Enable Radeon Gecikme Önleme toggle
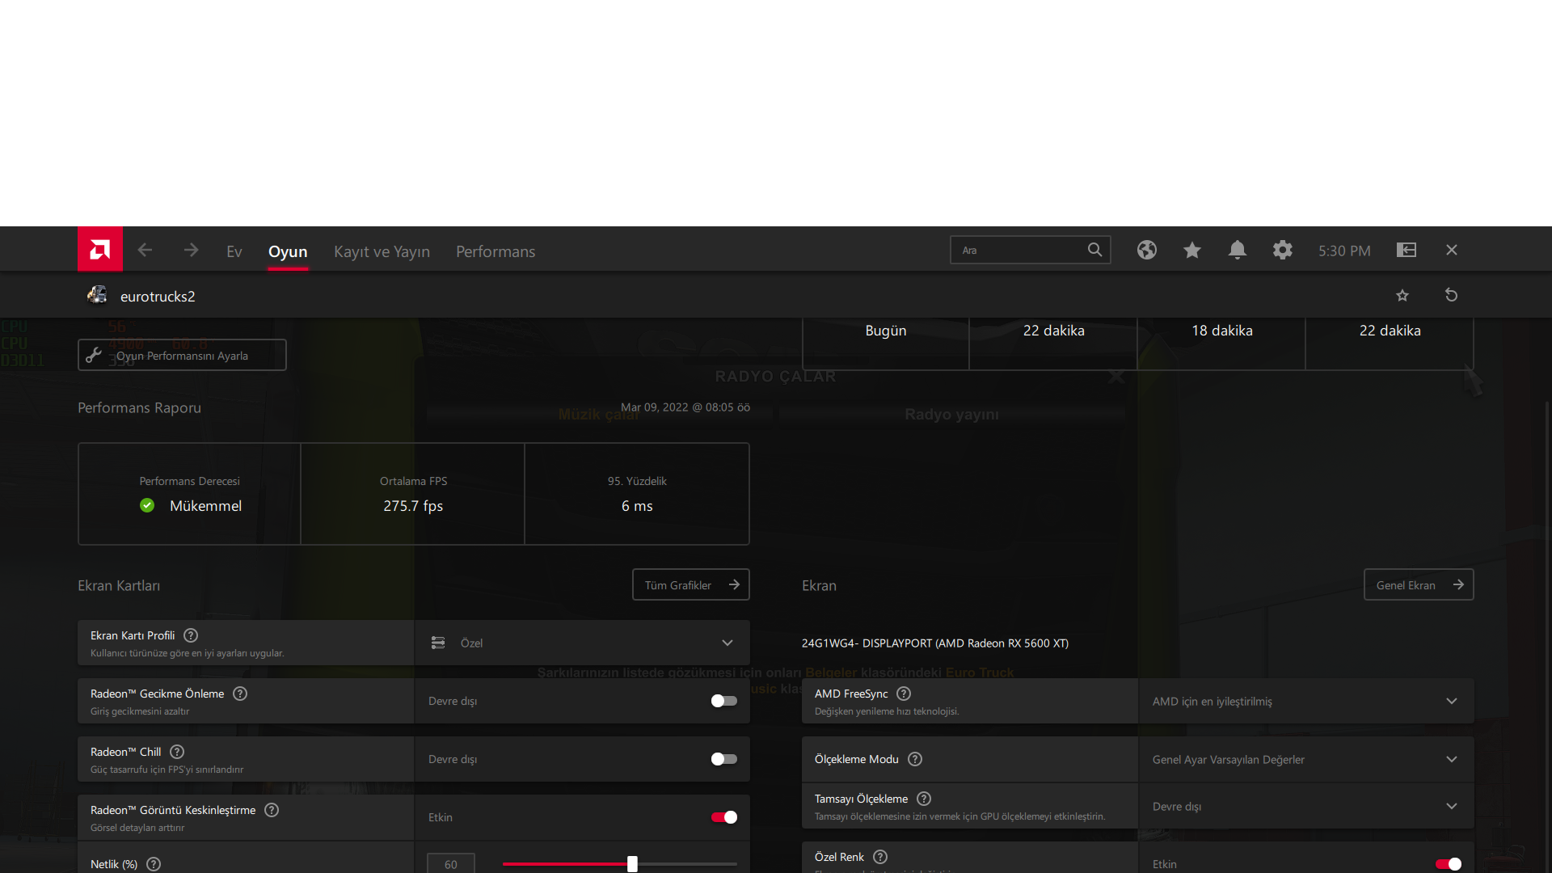 pyautogui.click(x=723, y=701)
